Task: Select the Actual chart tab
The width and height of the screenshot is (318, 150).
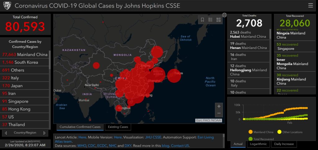Action: (238, 144)
